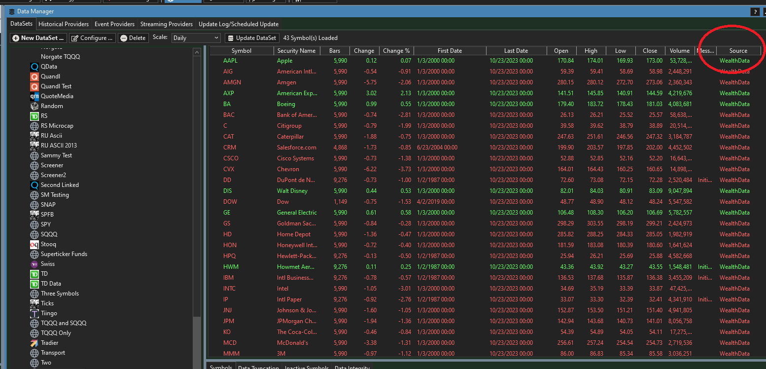The height and width of the screenshot is (369, 766).
Task: Click the Tiingo provider icon
Action: point(35,313)
